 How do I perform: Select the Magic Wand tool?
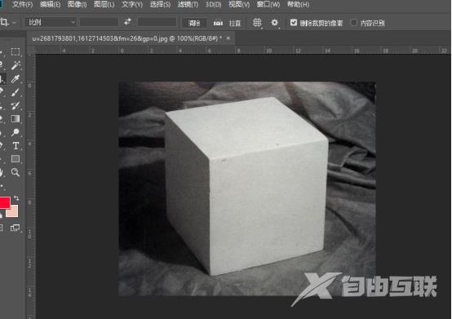pos(16,65)
